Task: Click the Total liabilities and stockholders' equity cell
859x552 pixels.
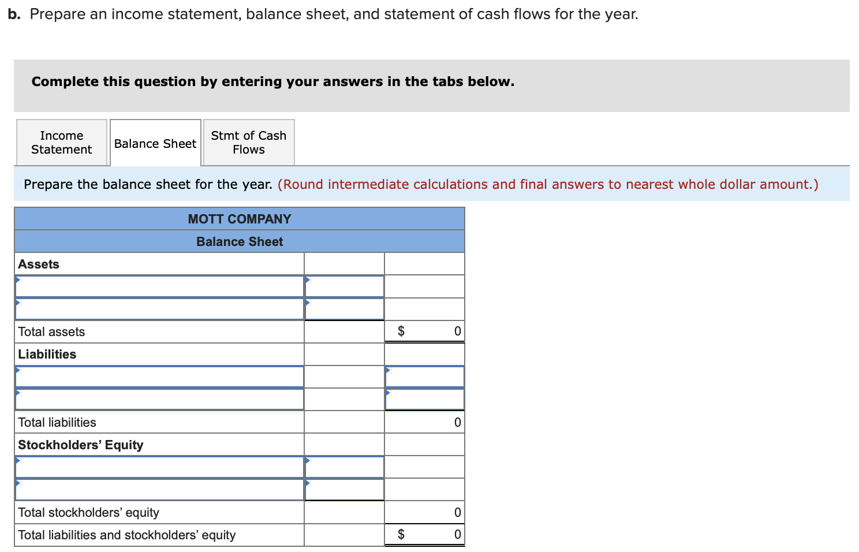Action: tap(424, 534)
